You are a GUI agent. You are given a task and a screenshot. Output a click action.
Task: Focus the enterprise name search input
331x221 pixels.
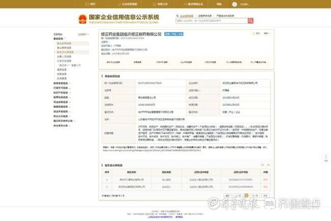pos(212,21)
